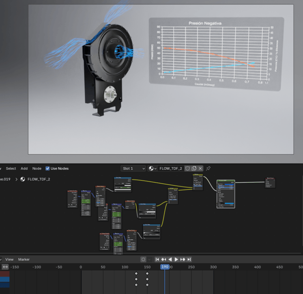Screen dimensions: 303x294
Task: Expand the Thin Film panel in Principled BSDF
Action: [221, 207]
